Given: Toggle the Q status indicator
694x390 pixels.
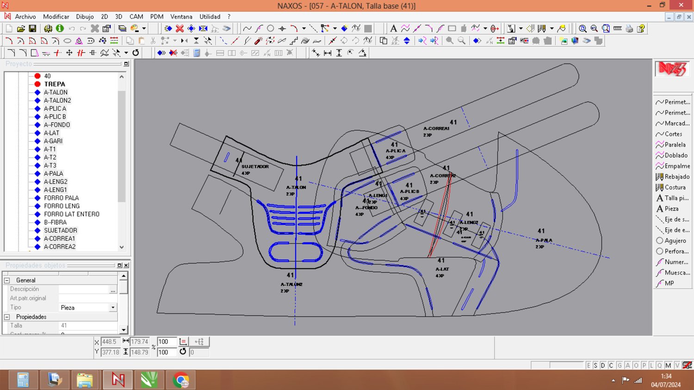Looking at the screenshot, I should (659, 365).
